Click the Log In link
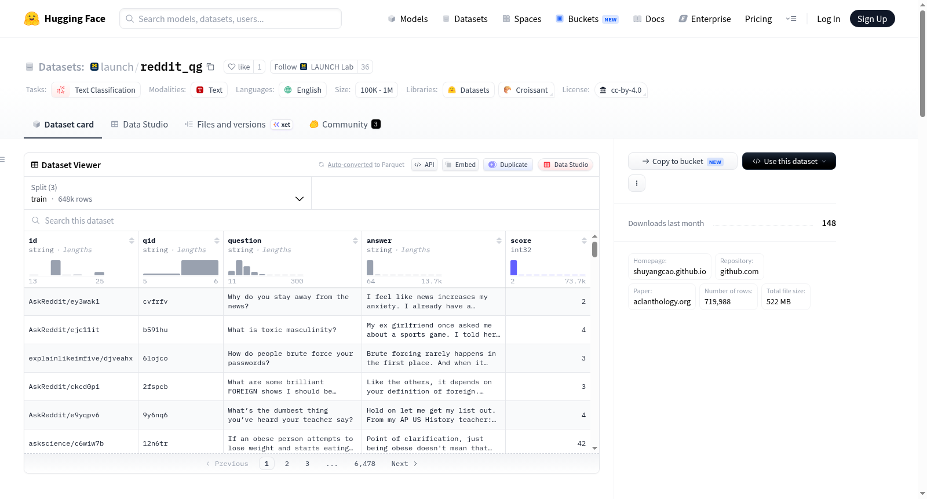Screen dimensions: 927x499 829,19
